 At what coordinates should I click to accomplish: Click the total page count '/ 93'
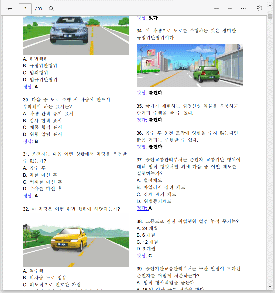(x=38, y=9)
